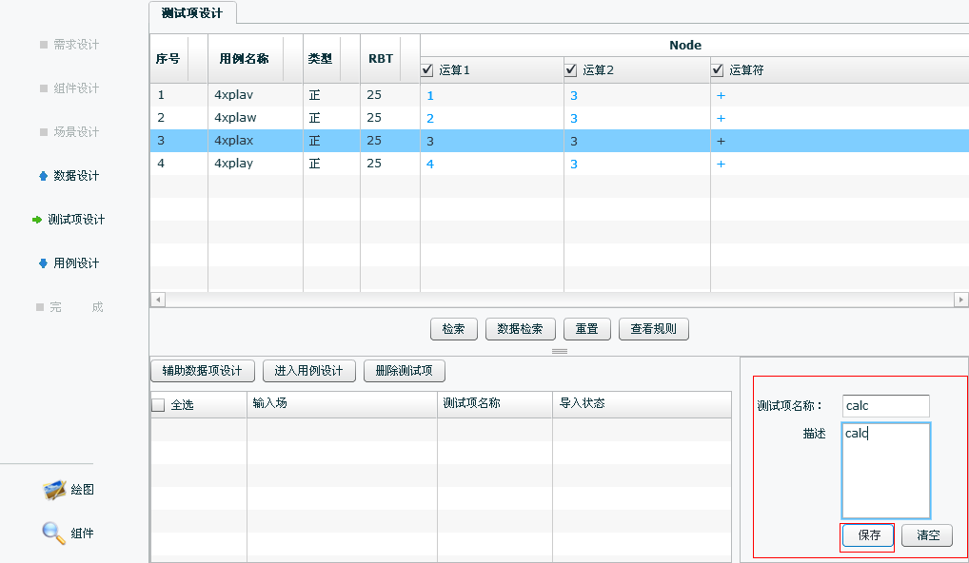This screenshot has width=969, height=563.
Task: Click the gray square beside 场景设计
Action: [x=43, y=132]
